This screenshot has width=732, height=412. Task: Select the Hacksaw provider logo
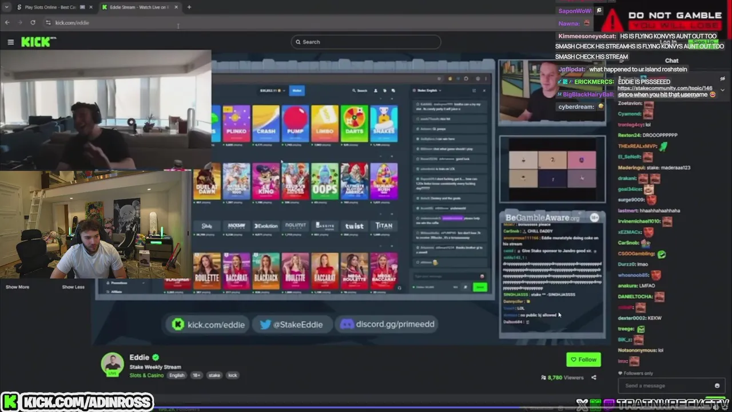tap(237, 226)
